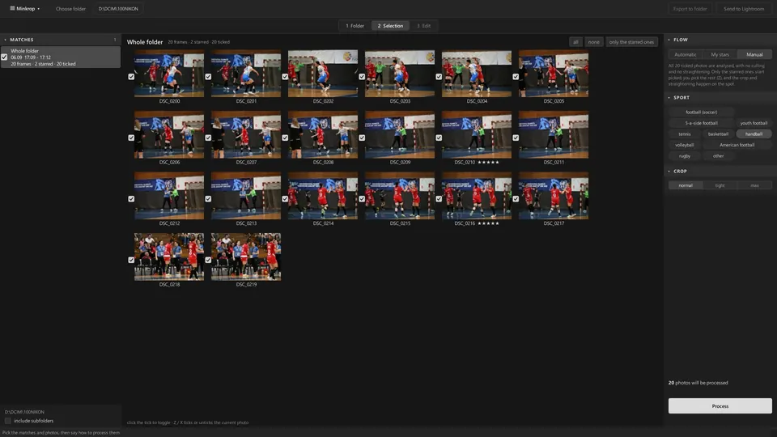Image resolution: width=777 pixels, height=437 pixels.
Task: Toggle the tick on DSC_0203
Action: [x=362, y=77]
